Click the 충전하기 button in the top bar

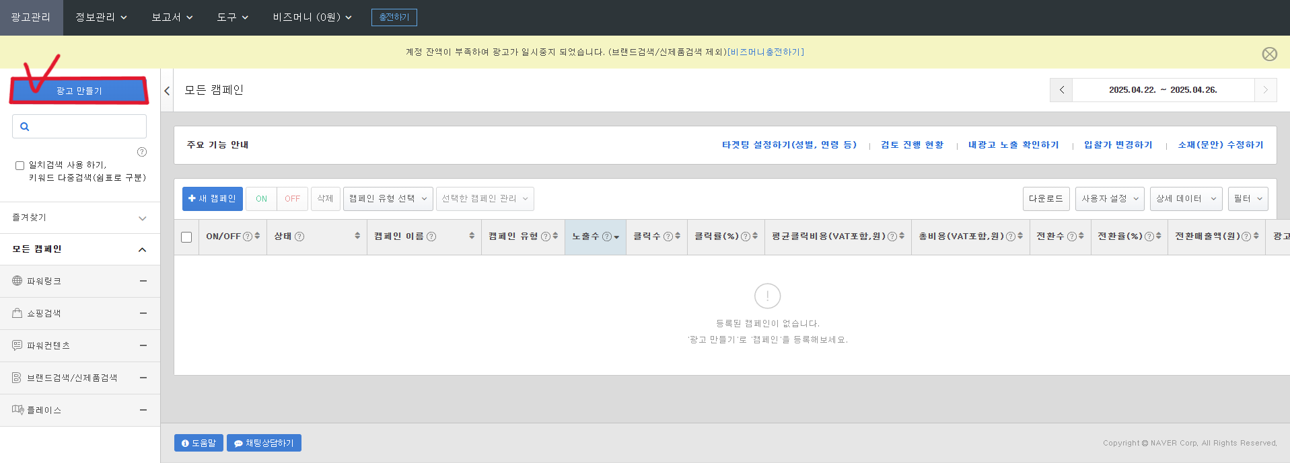click(394, 17)
